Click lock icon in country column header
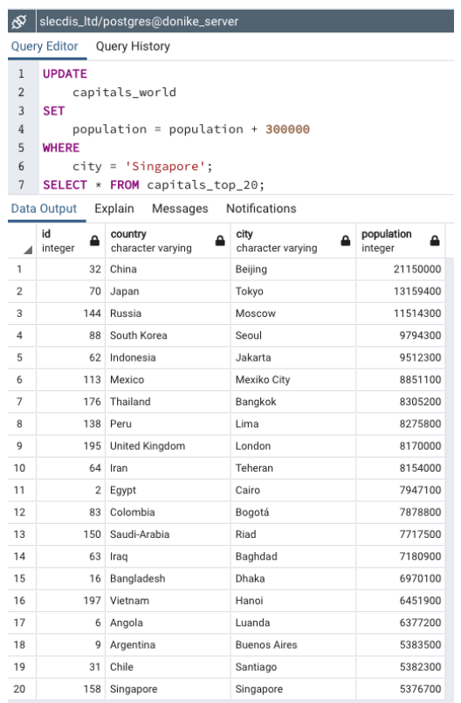Viewport: 461px width, 703px height. (x=220, y=241)
